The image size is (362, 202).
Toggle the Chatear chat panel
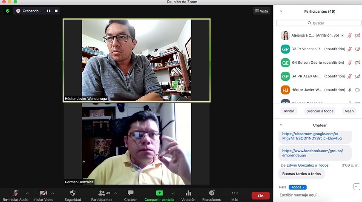(130, 195)
